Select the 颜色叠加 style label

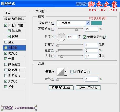pos(14,65)
